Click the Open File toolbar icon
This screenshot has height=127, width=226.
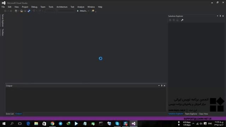[22, 11]
